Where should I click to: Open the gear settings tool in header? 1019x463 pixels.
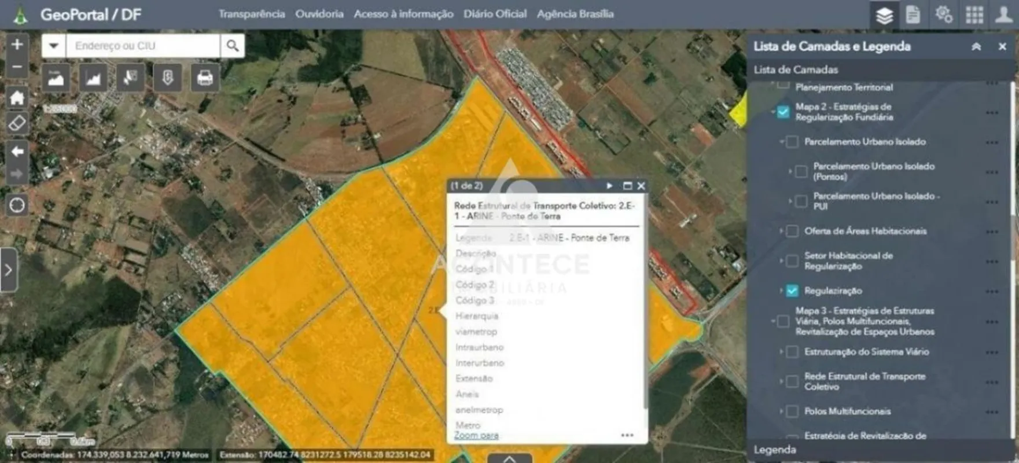[944, 15]
